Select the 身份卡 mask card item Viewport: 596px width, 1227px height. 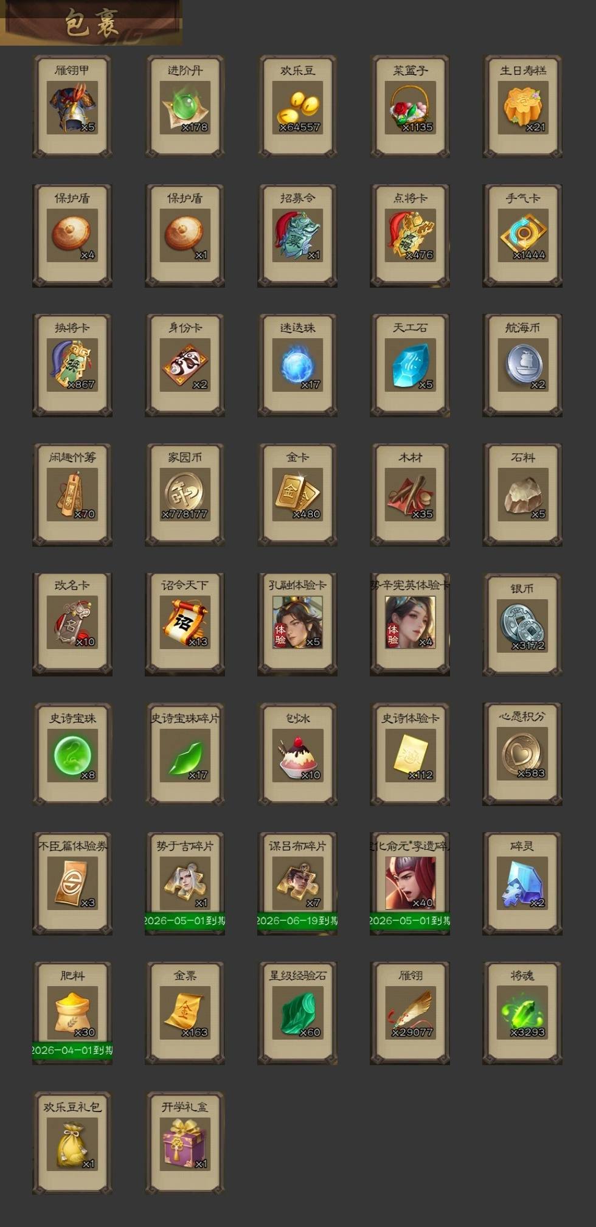coord(185,365)
